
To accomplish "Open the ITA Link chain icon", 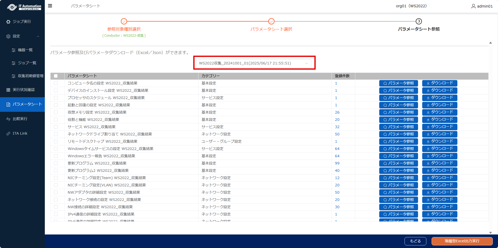I will (x=8, y=134).
